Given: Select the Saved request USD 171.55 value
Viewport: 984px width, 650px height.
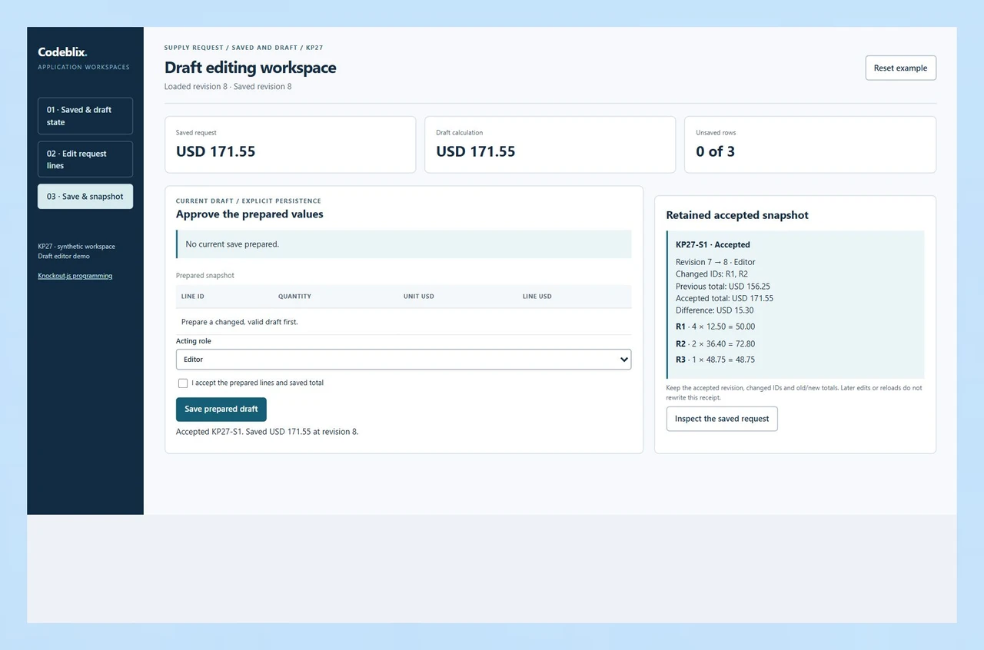Looking at the screenshot, I should pyautogui.click(x=216, y=151).
